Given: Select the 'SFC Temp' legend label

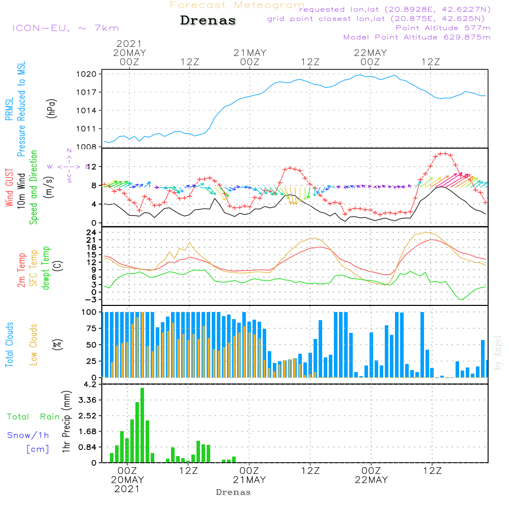Looking at the screenshot, I should click(x=34, y=268).
